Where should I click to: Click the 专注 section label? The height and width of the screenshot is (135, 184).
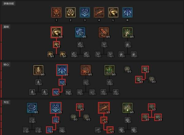click(x=6, y=102)
